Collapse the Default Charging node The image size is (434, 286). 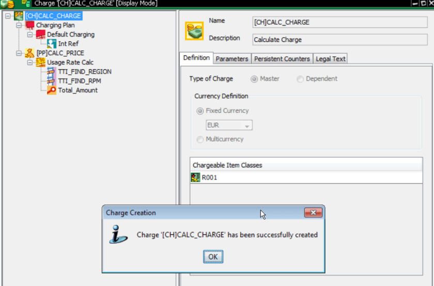30,35
